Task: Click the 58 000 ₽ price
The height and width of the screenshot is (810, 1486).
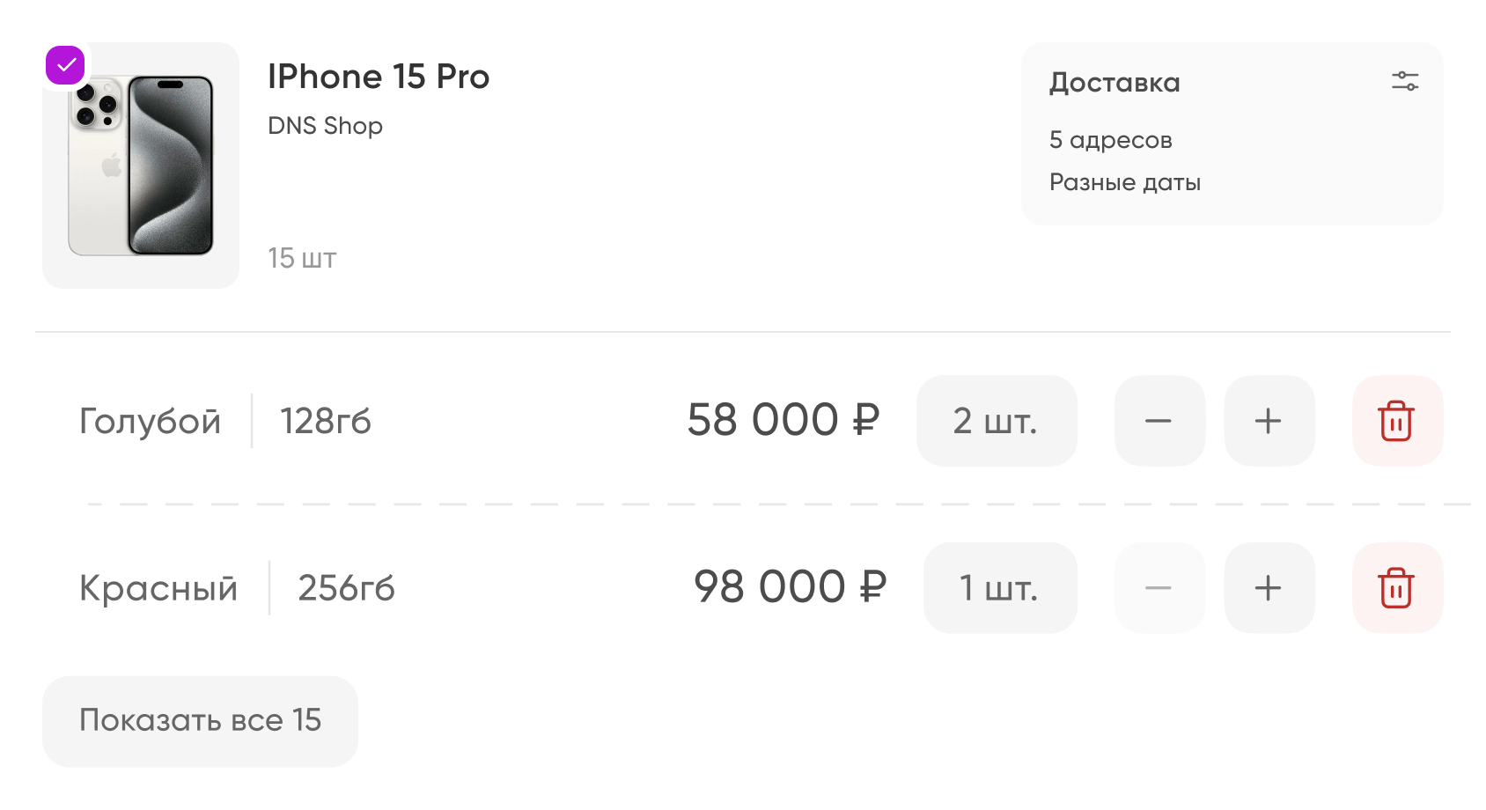Action: 783,420
